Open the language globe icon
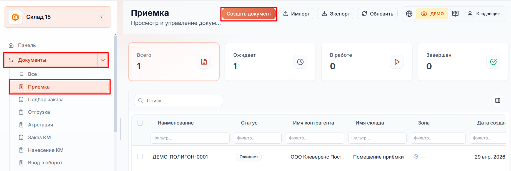Screen dimensions: 511x171 coord(409,14)
